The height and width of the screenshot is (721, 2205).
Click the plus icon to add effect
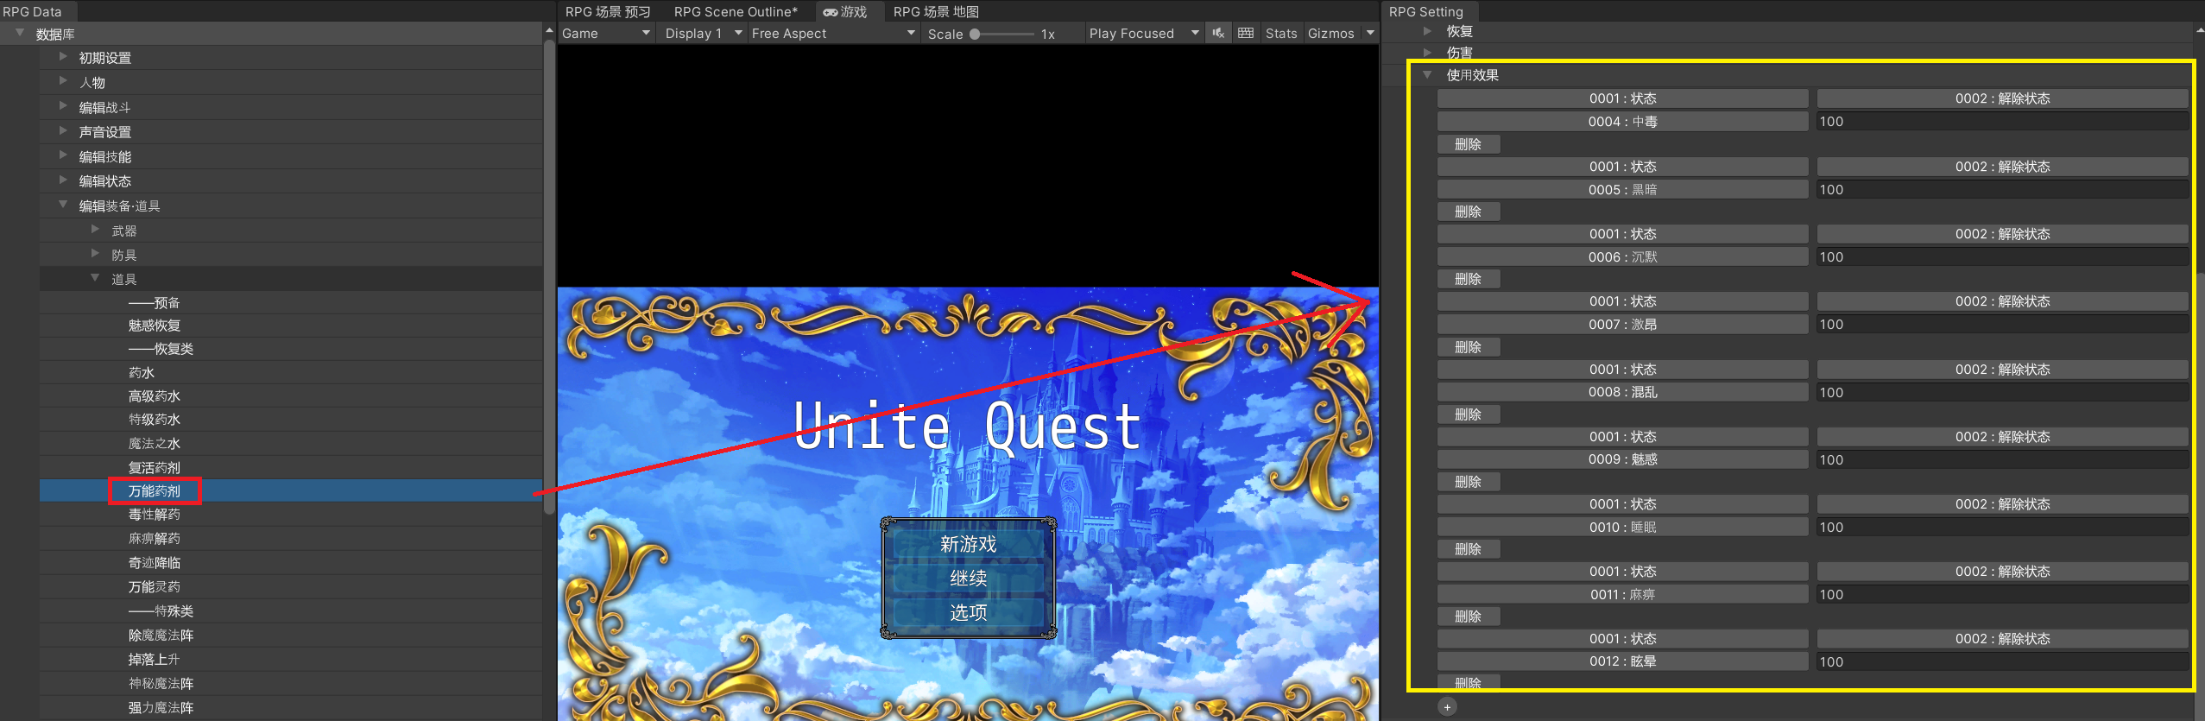1447,707
